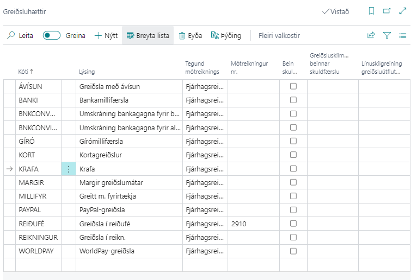Viewport: 417px width, 280px height.
Task: Toggle the Greina analysis switch
Action: (x=52, y=35)
